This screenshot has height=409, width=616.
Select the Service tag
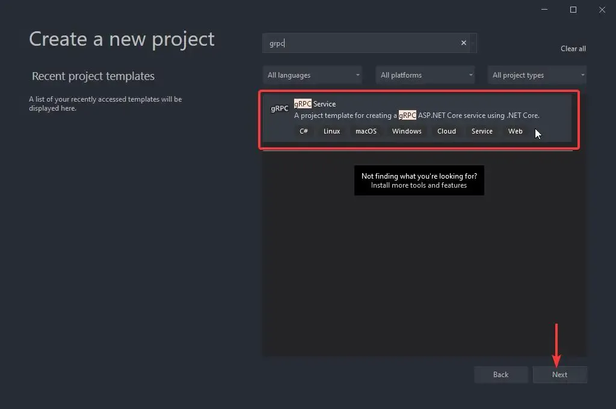482,131
